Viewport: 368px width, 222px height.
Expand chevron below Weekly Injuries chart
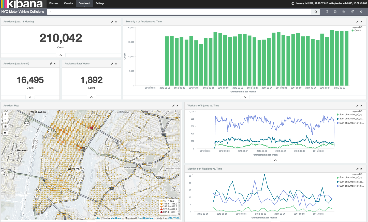(275, 160)
